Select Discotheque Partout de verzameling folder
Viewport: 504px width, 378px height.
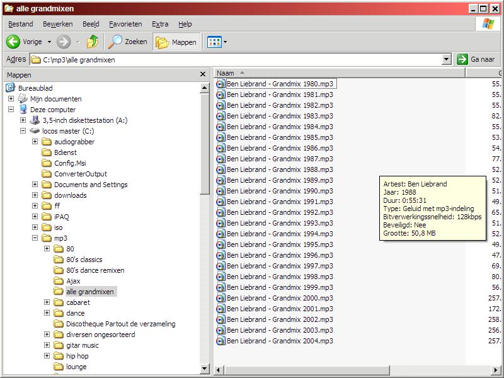tap(121, 324)
